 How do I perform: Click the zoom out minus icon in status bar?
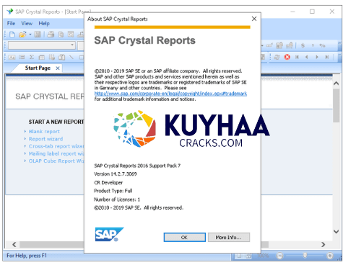click(279, 256)
